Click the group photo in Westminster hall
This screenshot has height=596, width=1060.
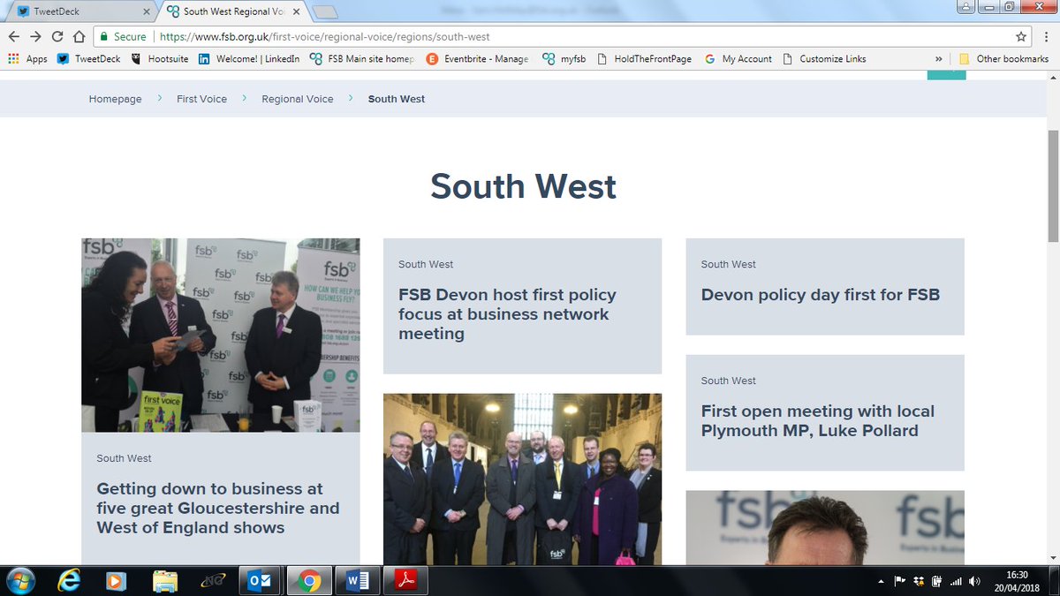522,479
